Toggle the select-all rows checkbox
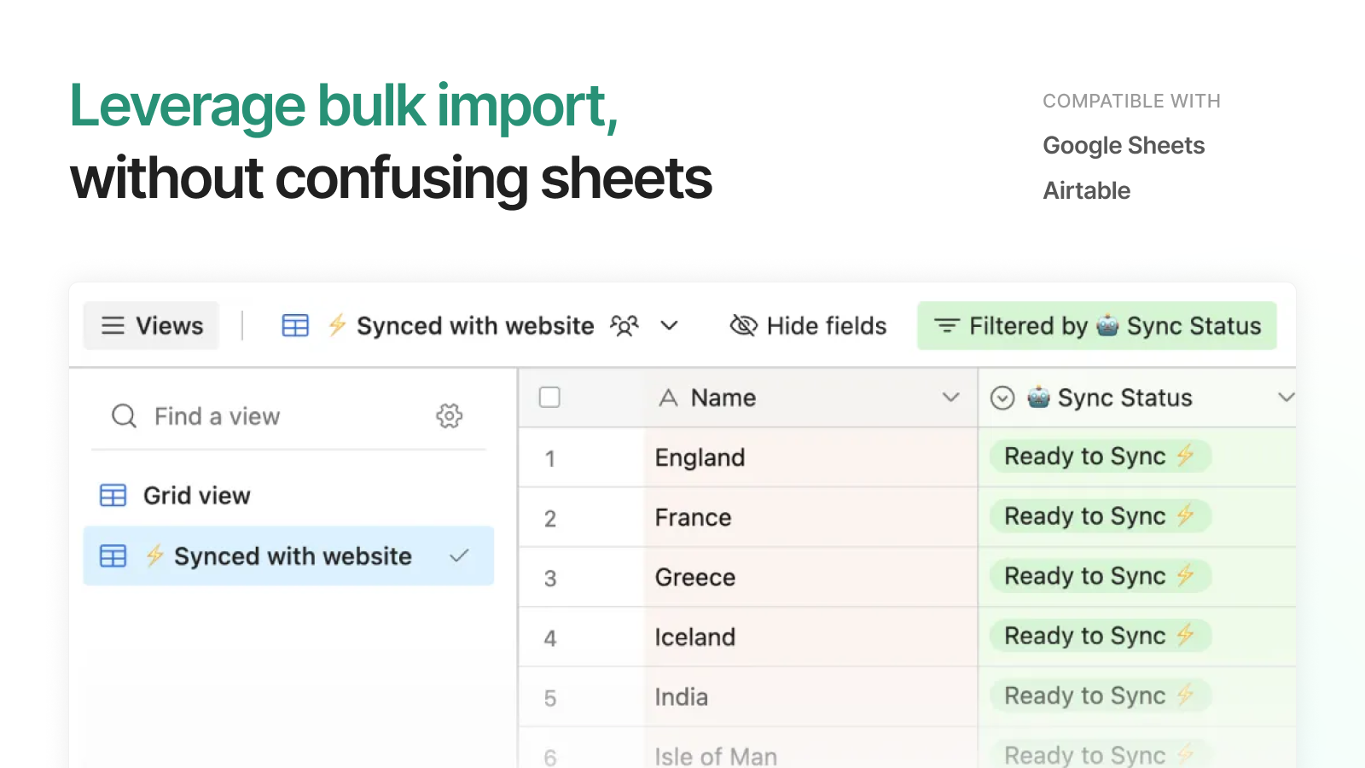Screen dimensions: 1365x768 pyautogui.click(x=550, y=397)
